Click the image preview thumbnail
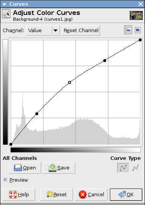The width and height of the screenshot is (145, 205). point(136,15)
